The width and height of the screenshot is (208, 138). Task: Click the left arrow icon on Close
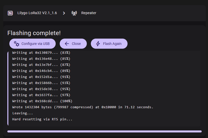(67, 44)
